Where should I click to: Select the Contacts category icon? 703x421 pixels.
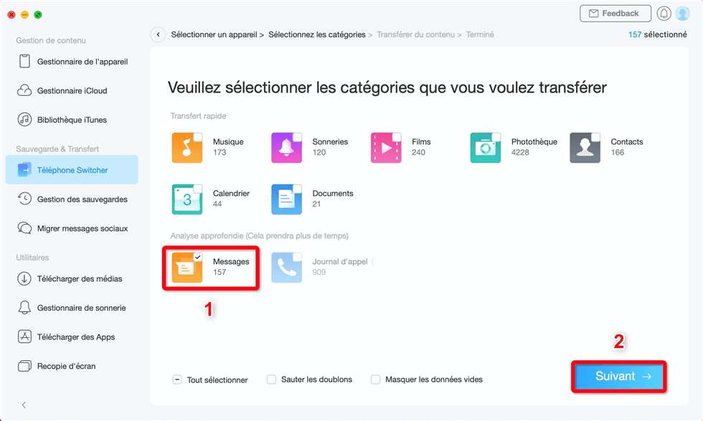(x=585, y=147)
